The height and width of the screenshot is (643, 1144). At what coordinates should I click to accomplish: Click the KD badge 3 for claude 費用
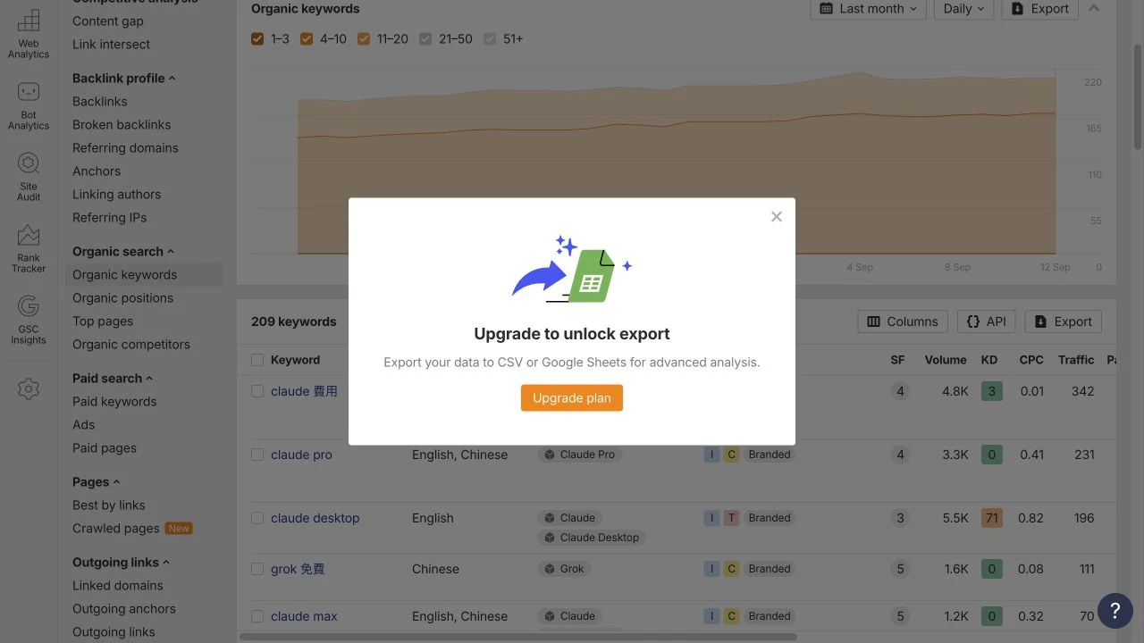point(991,391)
